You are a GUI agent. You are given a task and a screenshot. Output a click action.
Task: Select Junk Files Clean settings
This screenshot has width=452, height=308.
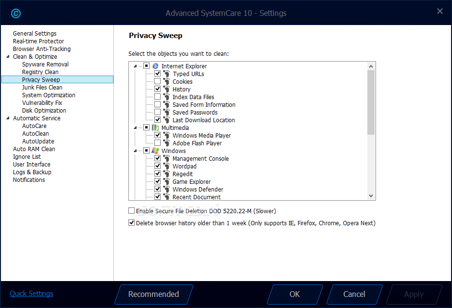point(42,88)
